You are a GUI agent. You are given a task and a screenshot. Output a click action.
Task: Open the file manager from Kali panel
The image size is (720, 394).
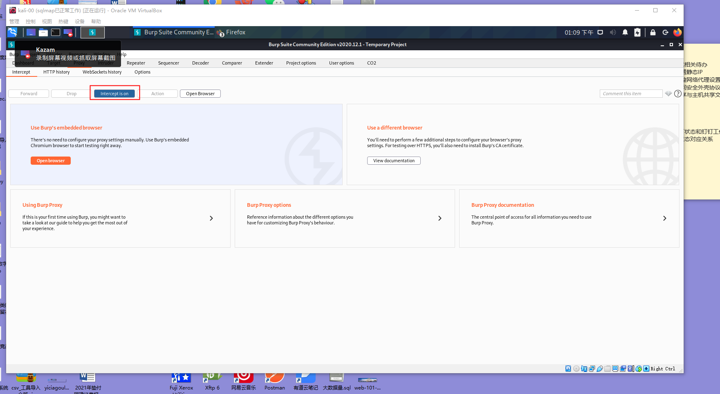pos(43,32)
